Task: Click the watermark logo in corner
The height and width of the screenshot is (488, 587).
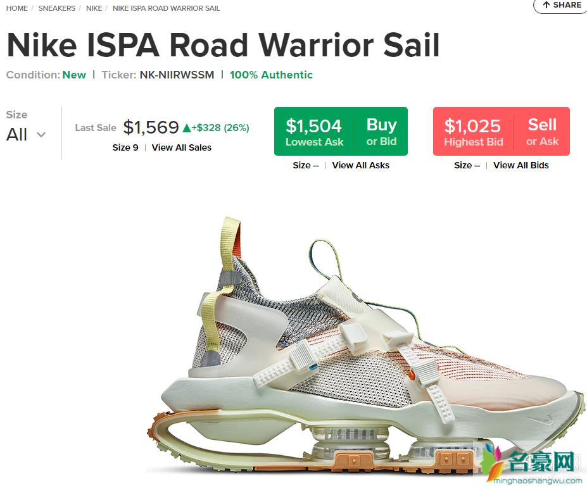Action: pyautogui.click(x=531, y=464)
